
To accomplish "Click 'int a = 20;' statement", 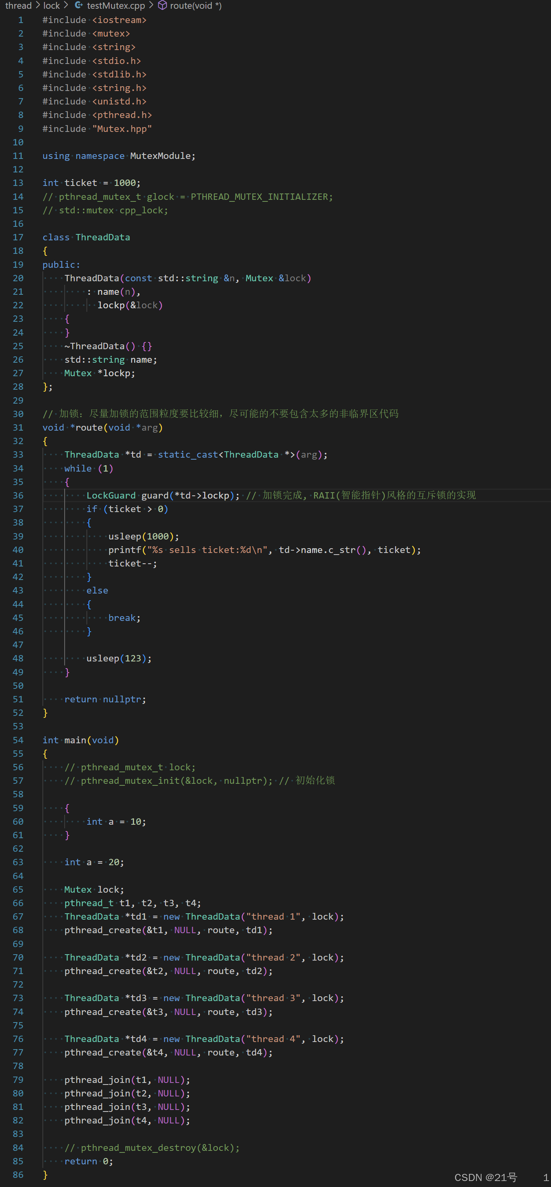I will 94,862.
